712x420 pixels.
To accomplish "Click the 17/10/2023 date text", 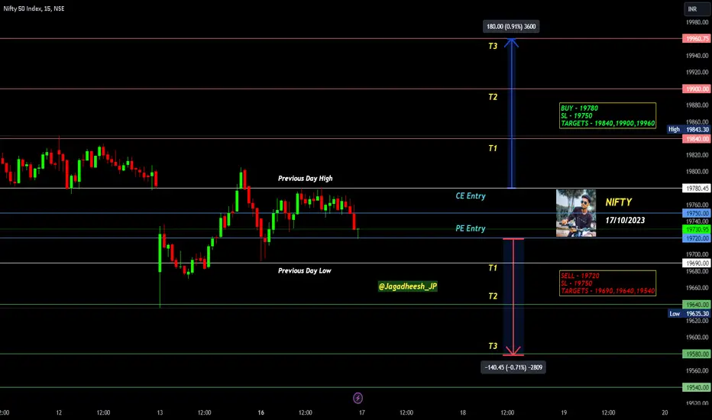I will pos(625,220).
